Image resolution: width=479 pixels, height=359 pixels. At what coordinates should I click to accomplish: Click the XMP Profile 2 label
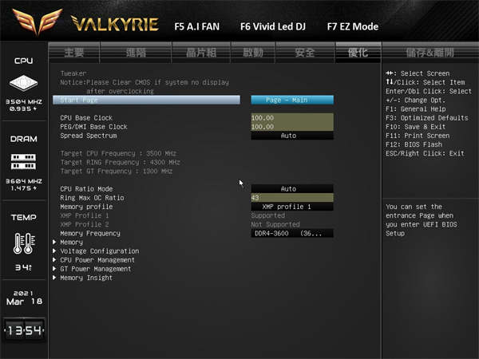tap(85, 224)
